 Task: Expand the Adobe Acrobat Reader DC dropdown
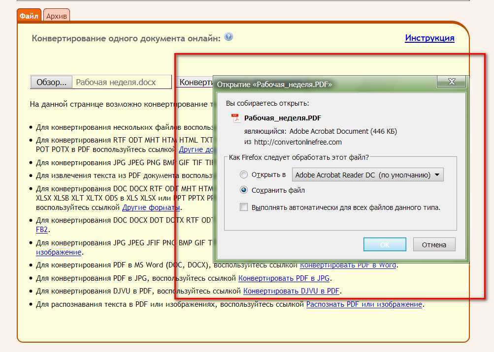click(x=367, y=175)
